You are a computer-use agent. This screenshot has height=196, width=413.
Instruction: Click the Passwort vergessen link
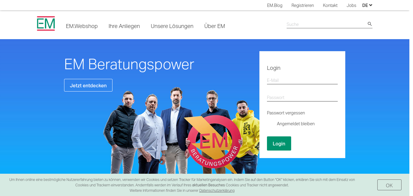(286, 113)
